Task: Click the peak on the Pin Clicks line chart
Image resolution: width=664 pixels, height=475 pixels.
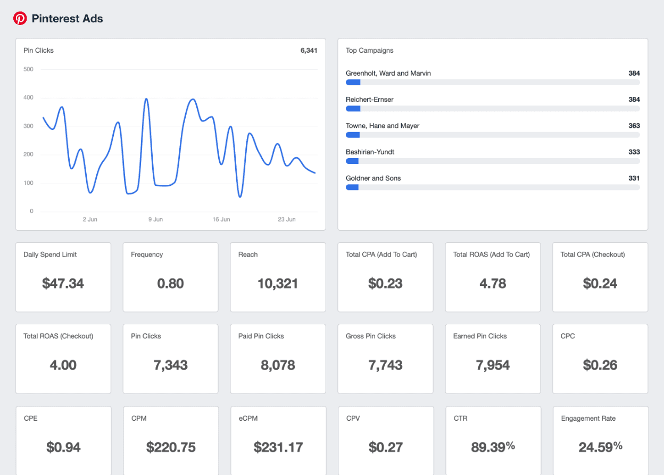Action: tap(146, 99)
